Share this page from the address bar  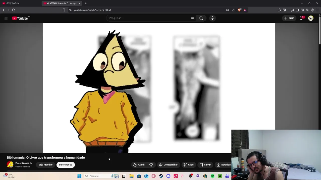coord(233,10)
